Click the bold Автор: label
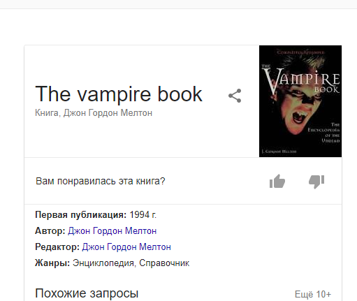Screen dimensions: 357x301 click(x=50, y=231)
